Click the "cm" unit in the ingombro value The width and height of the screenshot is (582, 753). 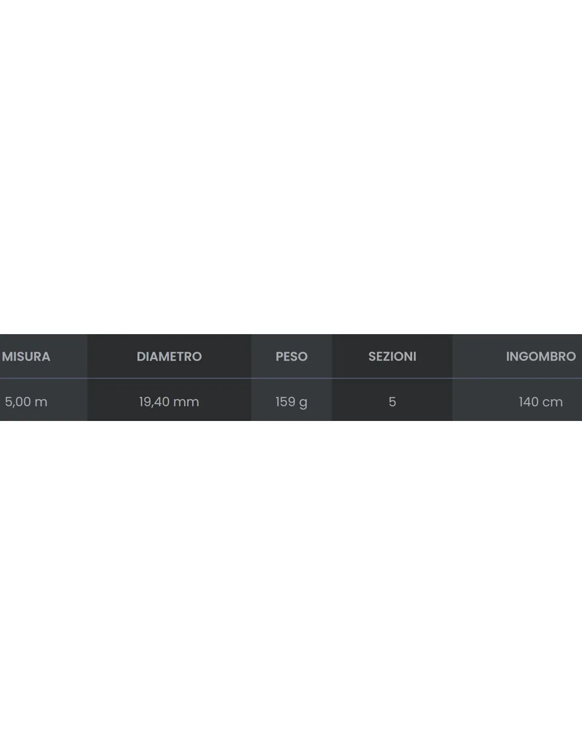pos(553,402)
